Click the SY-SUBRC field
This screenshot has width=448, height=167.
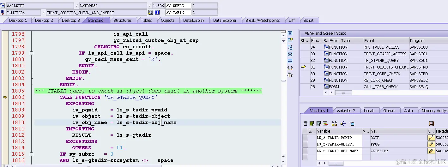click(178, 5)
